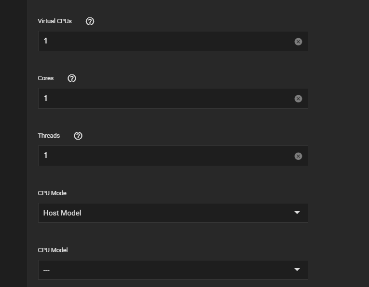Open the CPU Model dropdown
Image resolution: width=369 pixels, height=287 pixels.
click(x=173, y=270)
